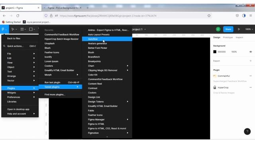Open the Edit menu
Screen dimensions: 255x143
[20, 58]
